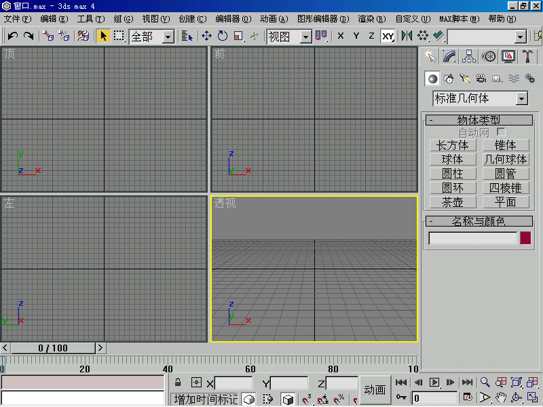Open the 视图 reference coordinate dropdown
The height and width of the screenshot is (407, 543).
tap(305, 36)
